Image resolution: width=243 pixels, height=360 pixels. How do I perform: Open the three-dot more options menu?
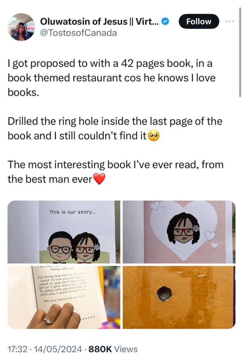pos(230,21)
